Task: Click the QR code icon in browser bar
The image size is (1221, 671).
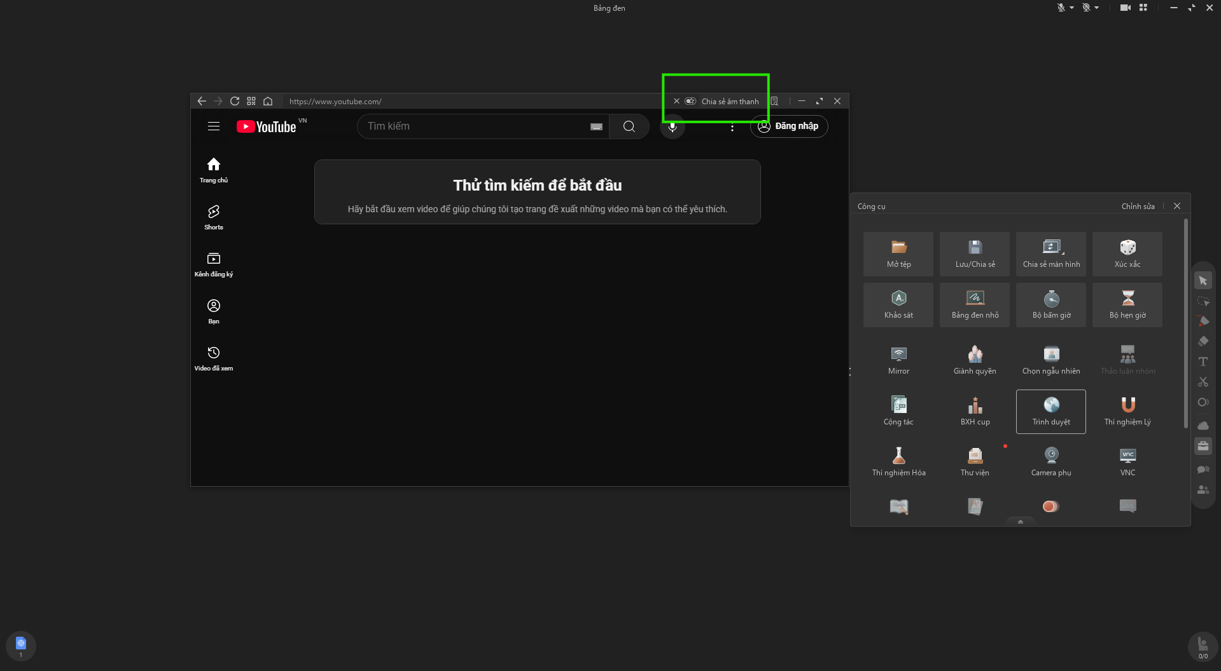Action: point(251,101)
